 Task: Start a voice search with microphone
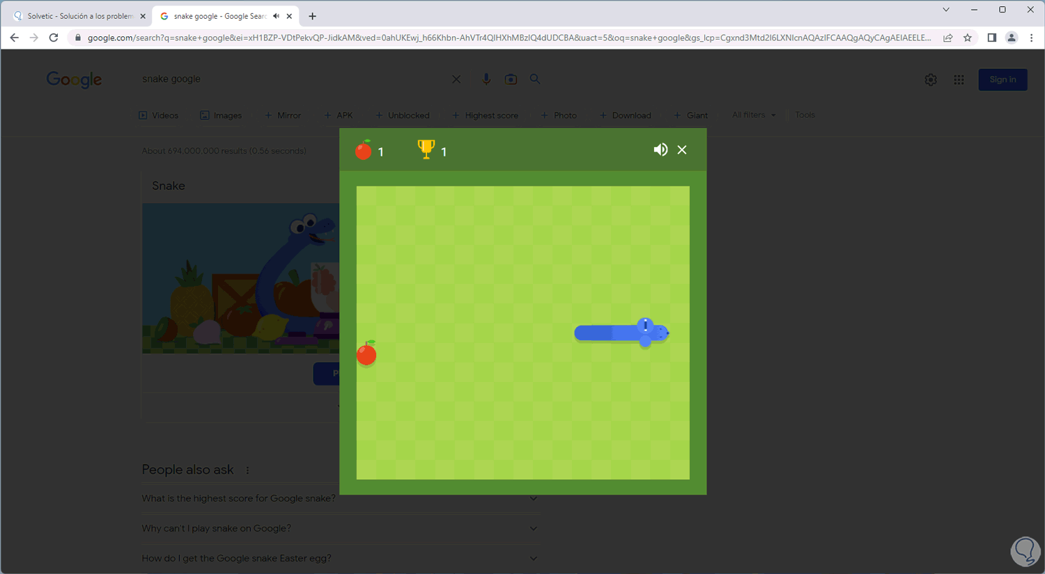486,79
